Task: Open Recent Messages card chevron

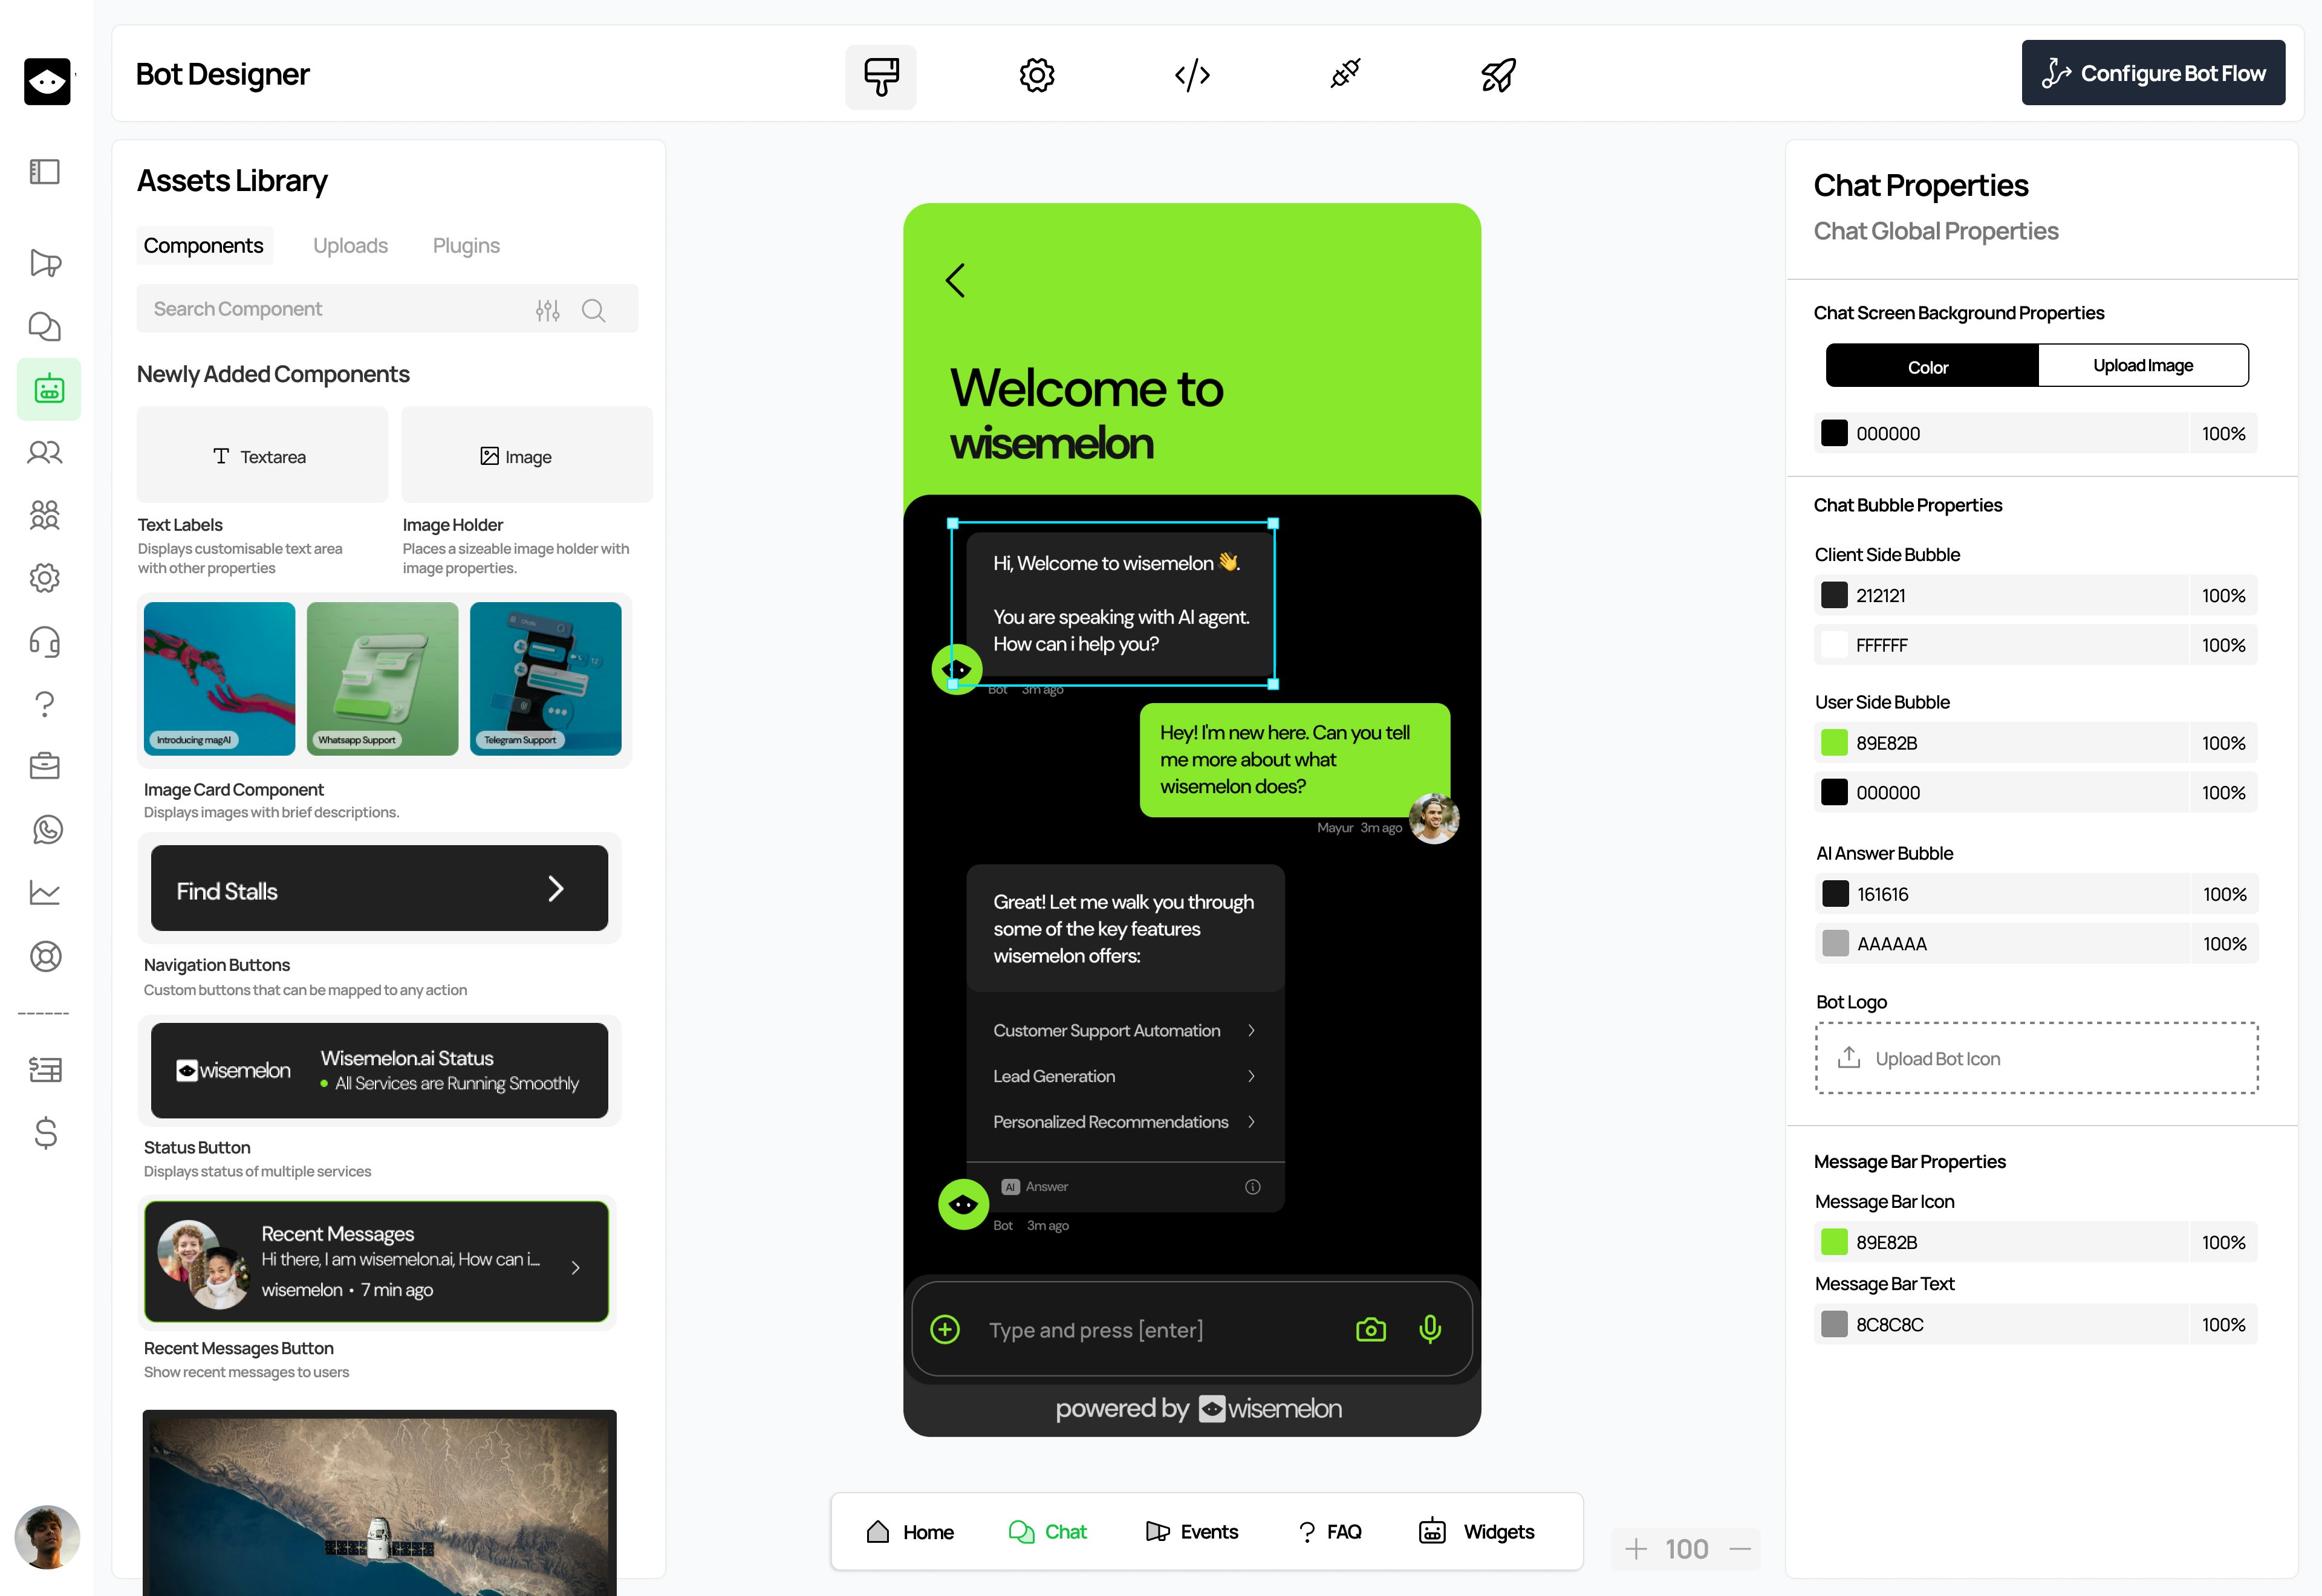Action: point(575,1268)
